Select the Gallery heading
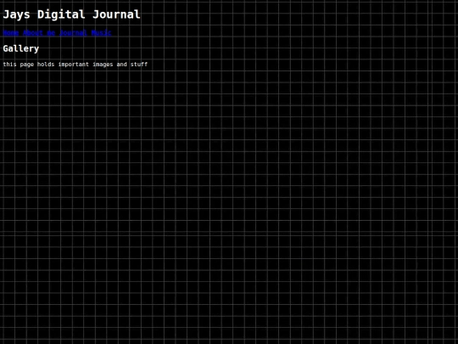Image resolution: width=458 pixels, height=344 pixels. point(20,48)
